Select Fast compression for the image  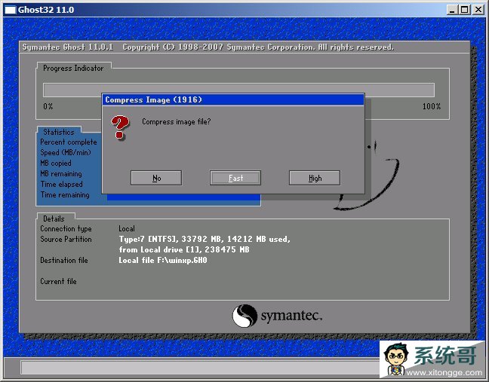(x=235, y=178)
